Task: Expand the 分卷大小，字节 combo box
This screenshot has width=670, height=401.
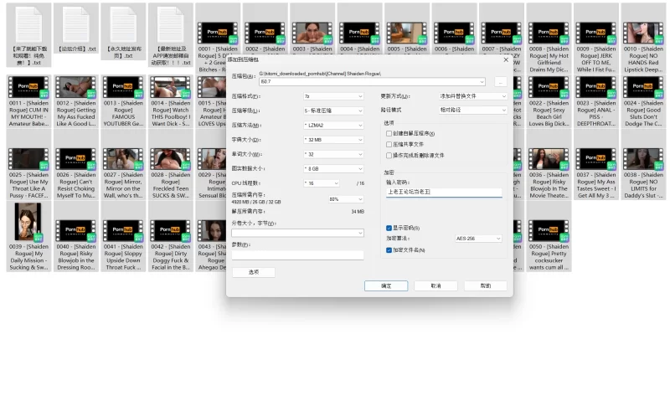Action: pyautogui.click(x=360, y=233)
